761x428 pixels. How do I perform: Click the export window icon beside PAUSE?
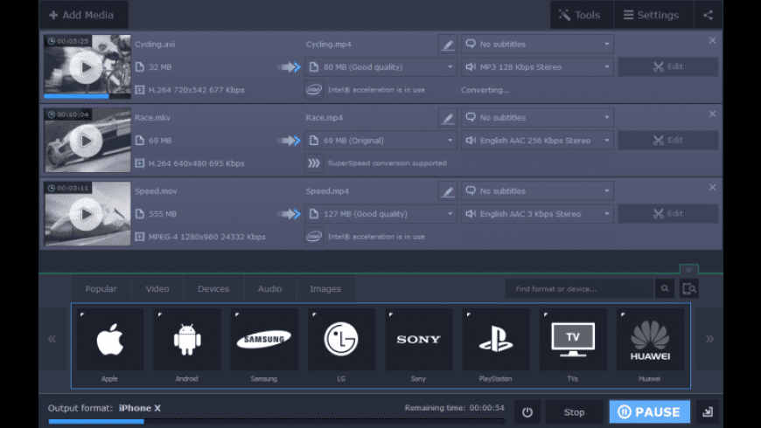point(708,412)
